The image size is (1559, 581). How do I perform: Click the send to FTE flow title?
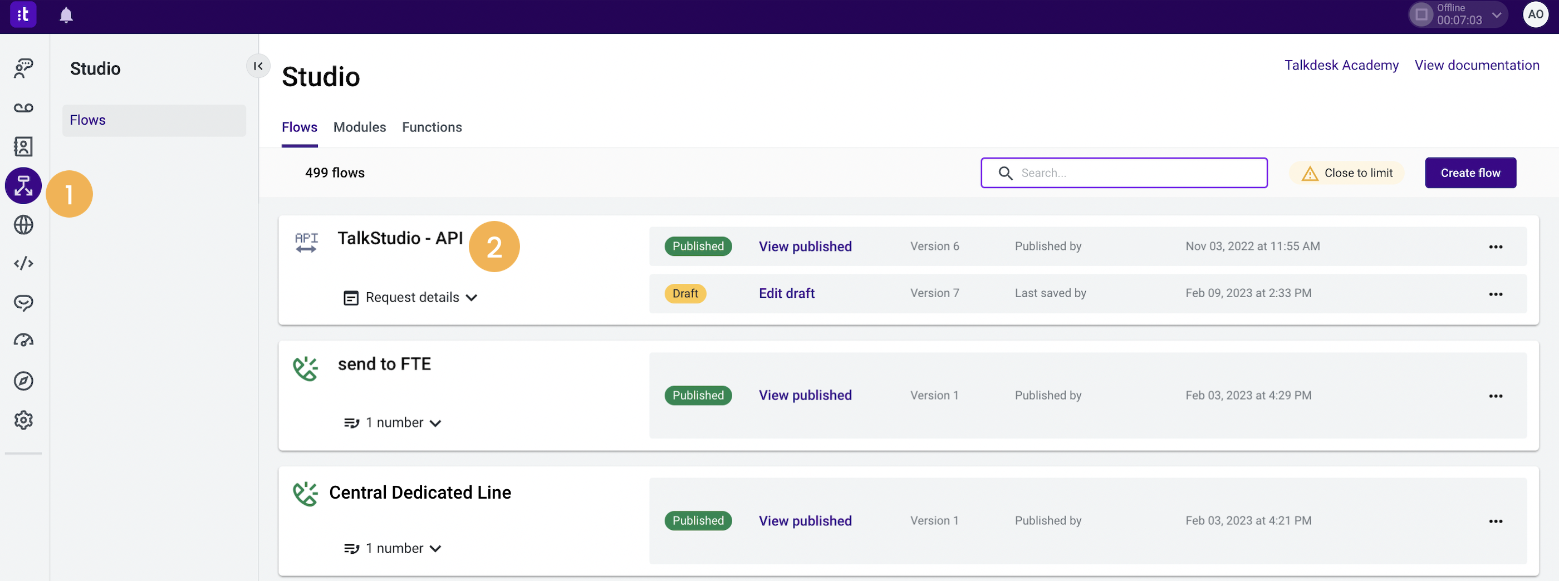point(384,364)
